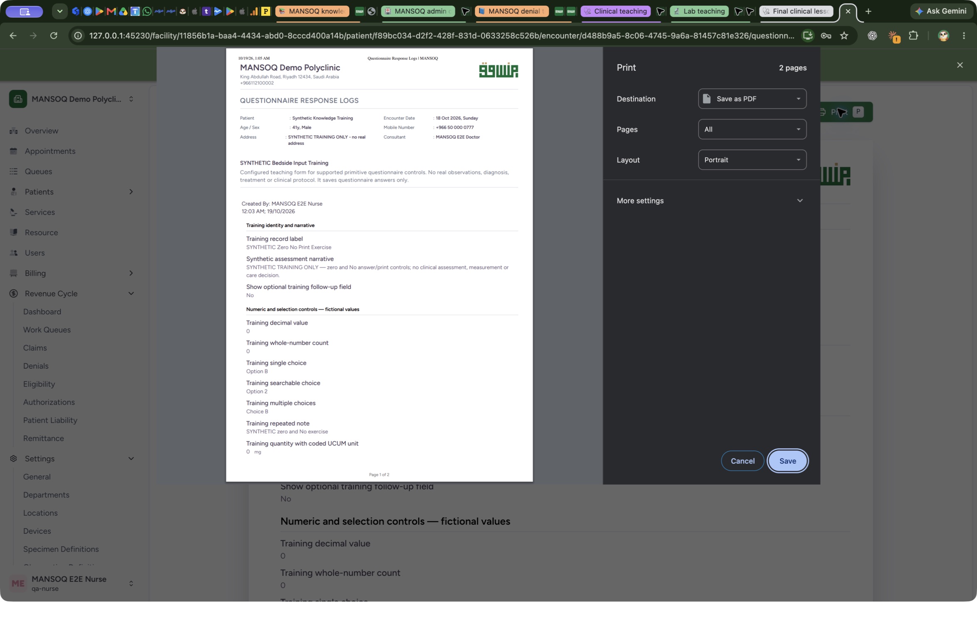Open the Claims sidebar link
The width and height of the screenshot is (977, 644).
35,348
